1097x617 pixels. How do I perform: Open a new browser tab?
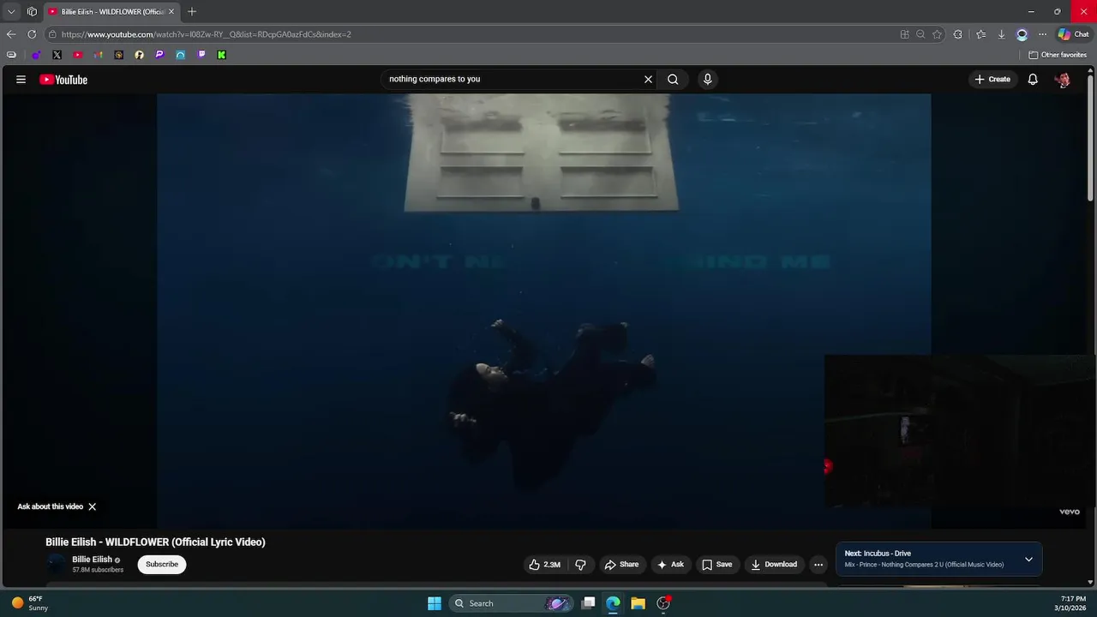pos(192,11)
